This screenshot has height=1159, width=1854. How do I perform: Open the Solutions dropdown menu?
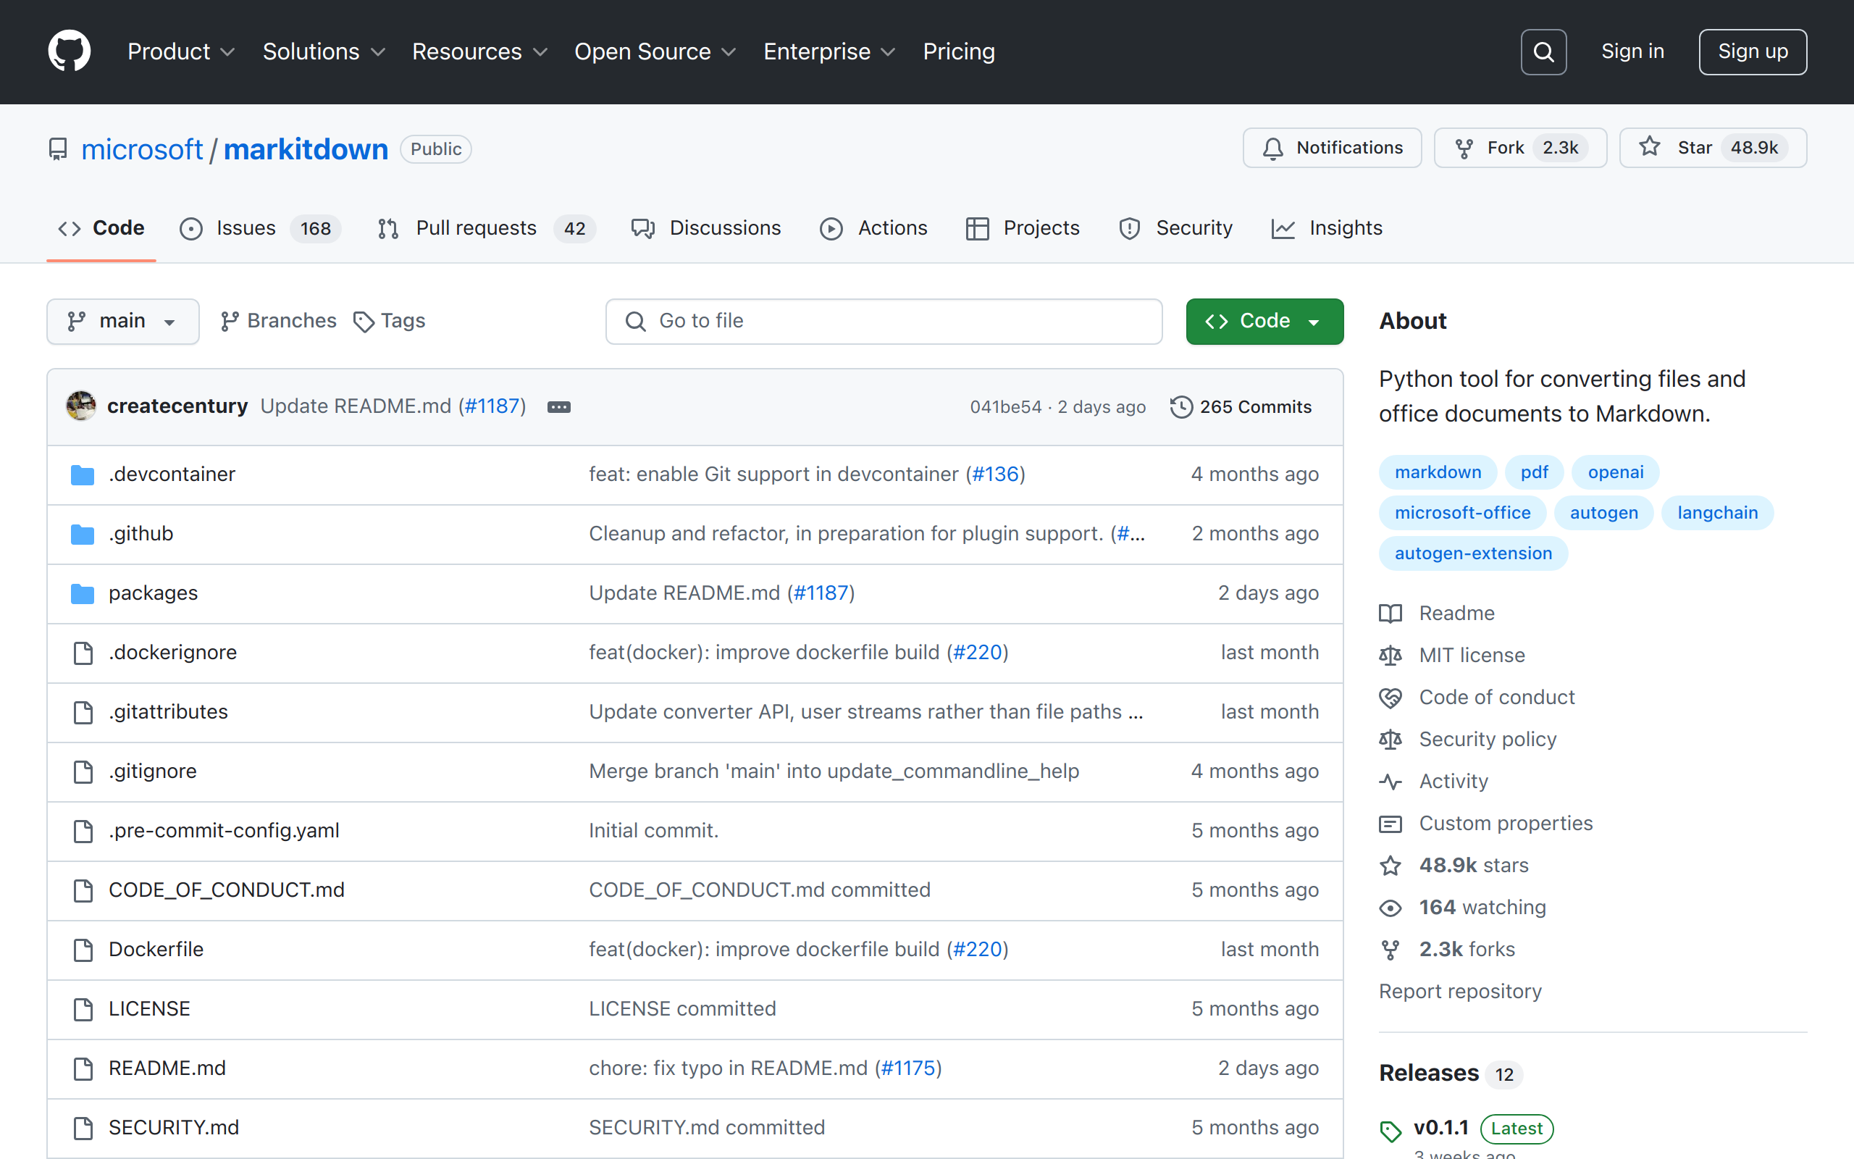[x=324, y=51]
